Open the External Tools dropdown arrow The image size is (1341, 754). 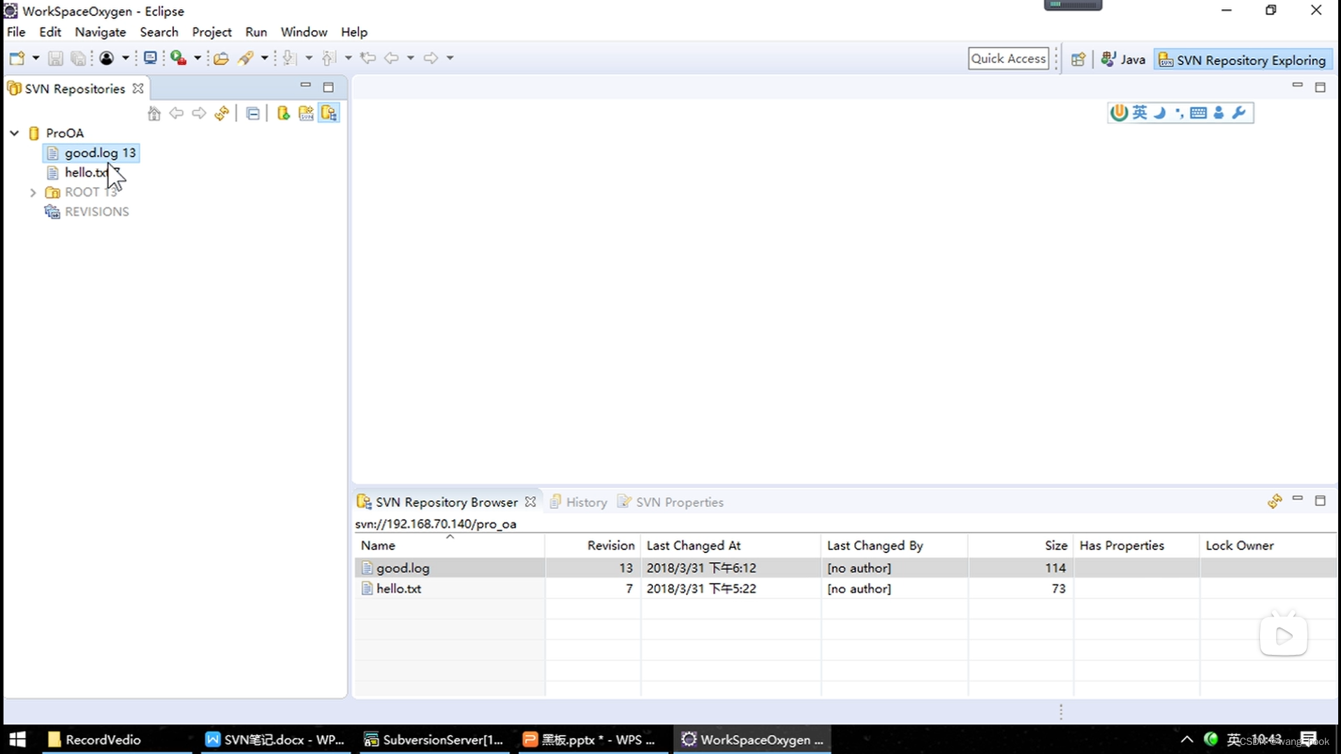pos(198,58)
